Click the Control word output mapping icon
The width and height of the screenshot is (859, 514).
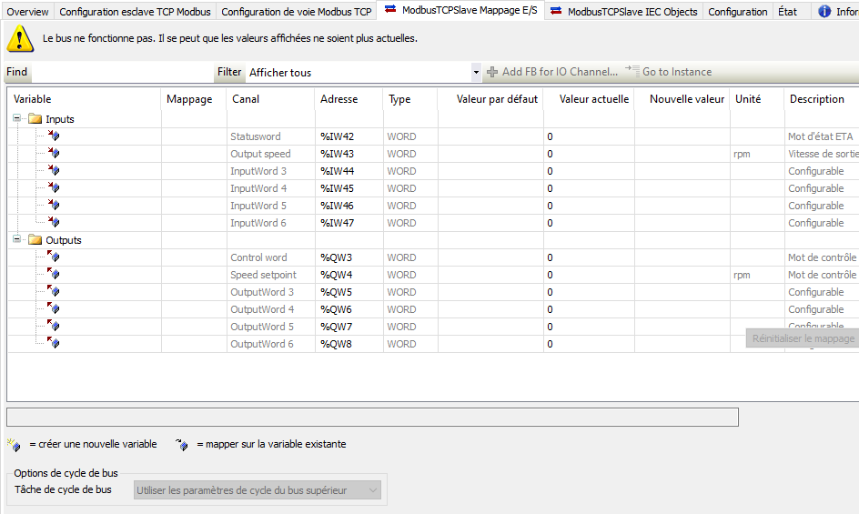54,257
